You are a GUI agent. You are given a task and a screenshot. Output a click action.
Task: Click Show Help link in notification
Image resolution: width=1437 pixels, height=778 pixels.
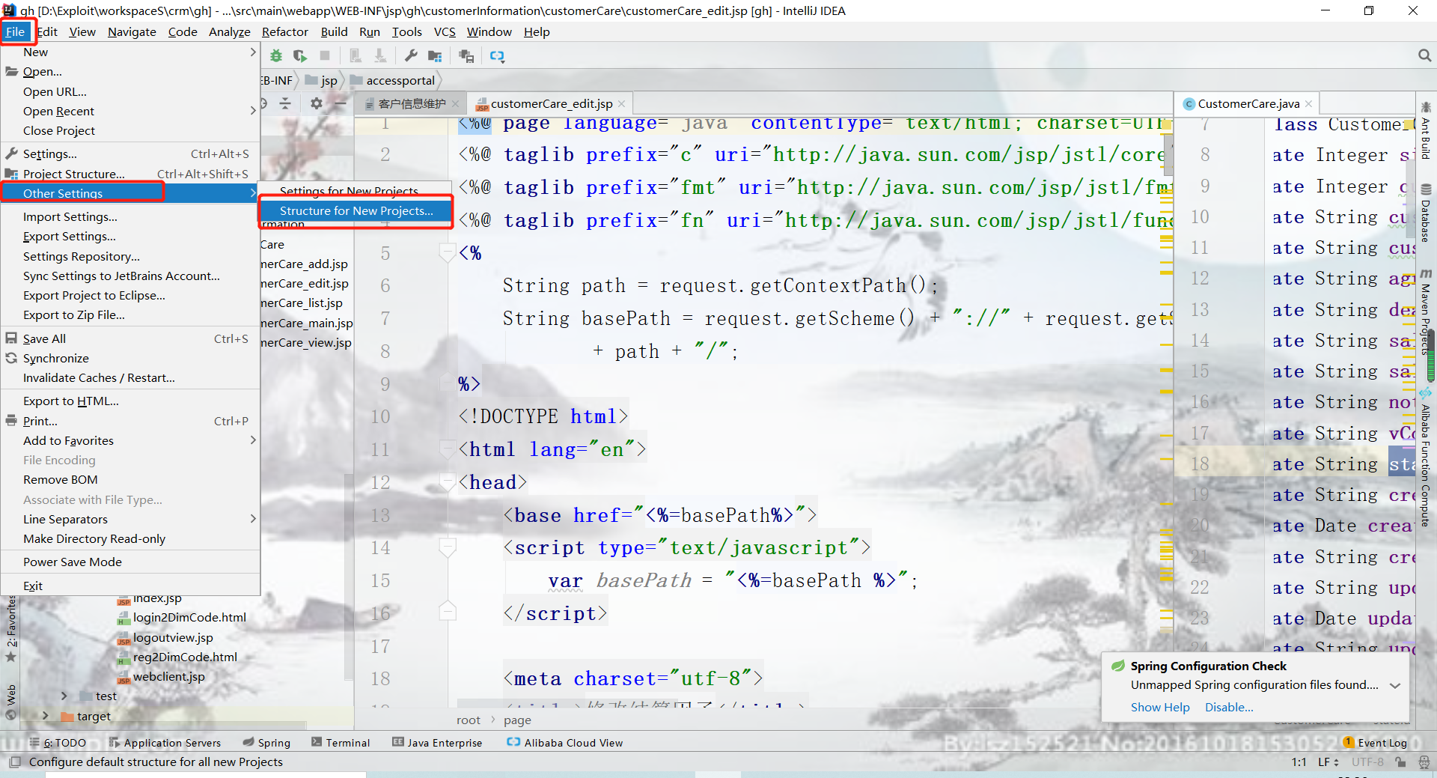tap(1160, 708)
